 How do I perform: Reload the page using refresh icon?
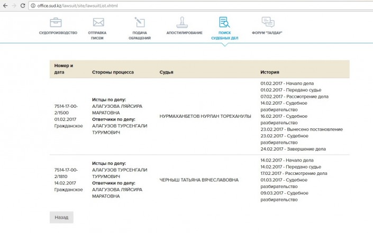(23, 5)
